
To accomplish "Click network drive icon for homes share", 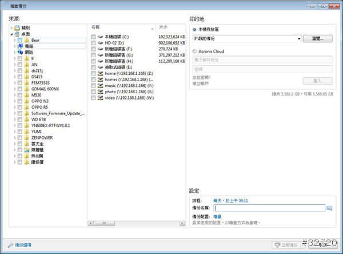I will [100, 80].
